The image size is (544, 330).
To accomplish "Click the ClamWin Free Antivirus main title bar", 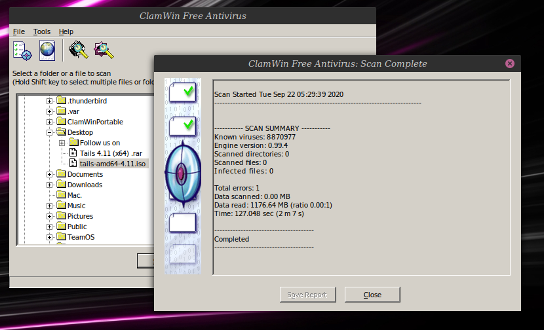I will click(193, 16).
